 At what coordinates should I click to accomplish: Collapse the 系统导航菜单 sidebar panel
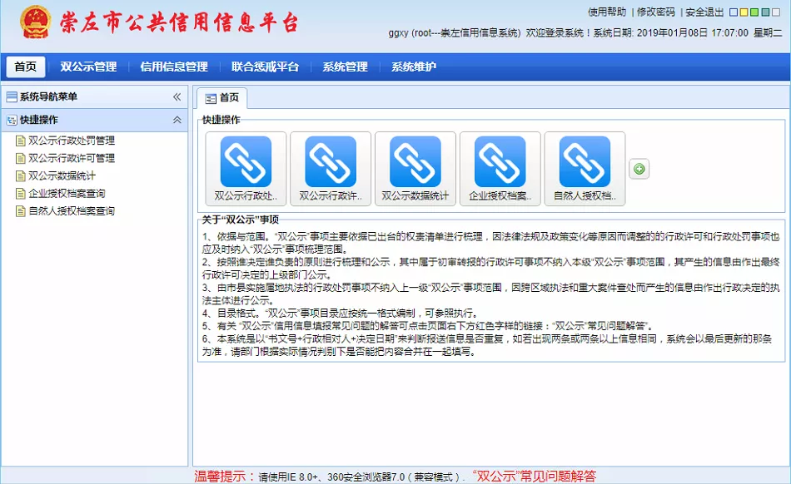point(177,96)
